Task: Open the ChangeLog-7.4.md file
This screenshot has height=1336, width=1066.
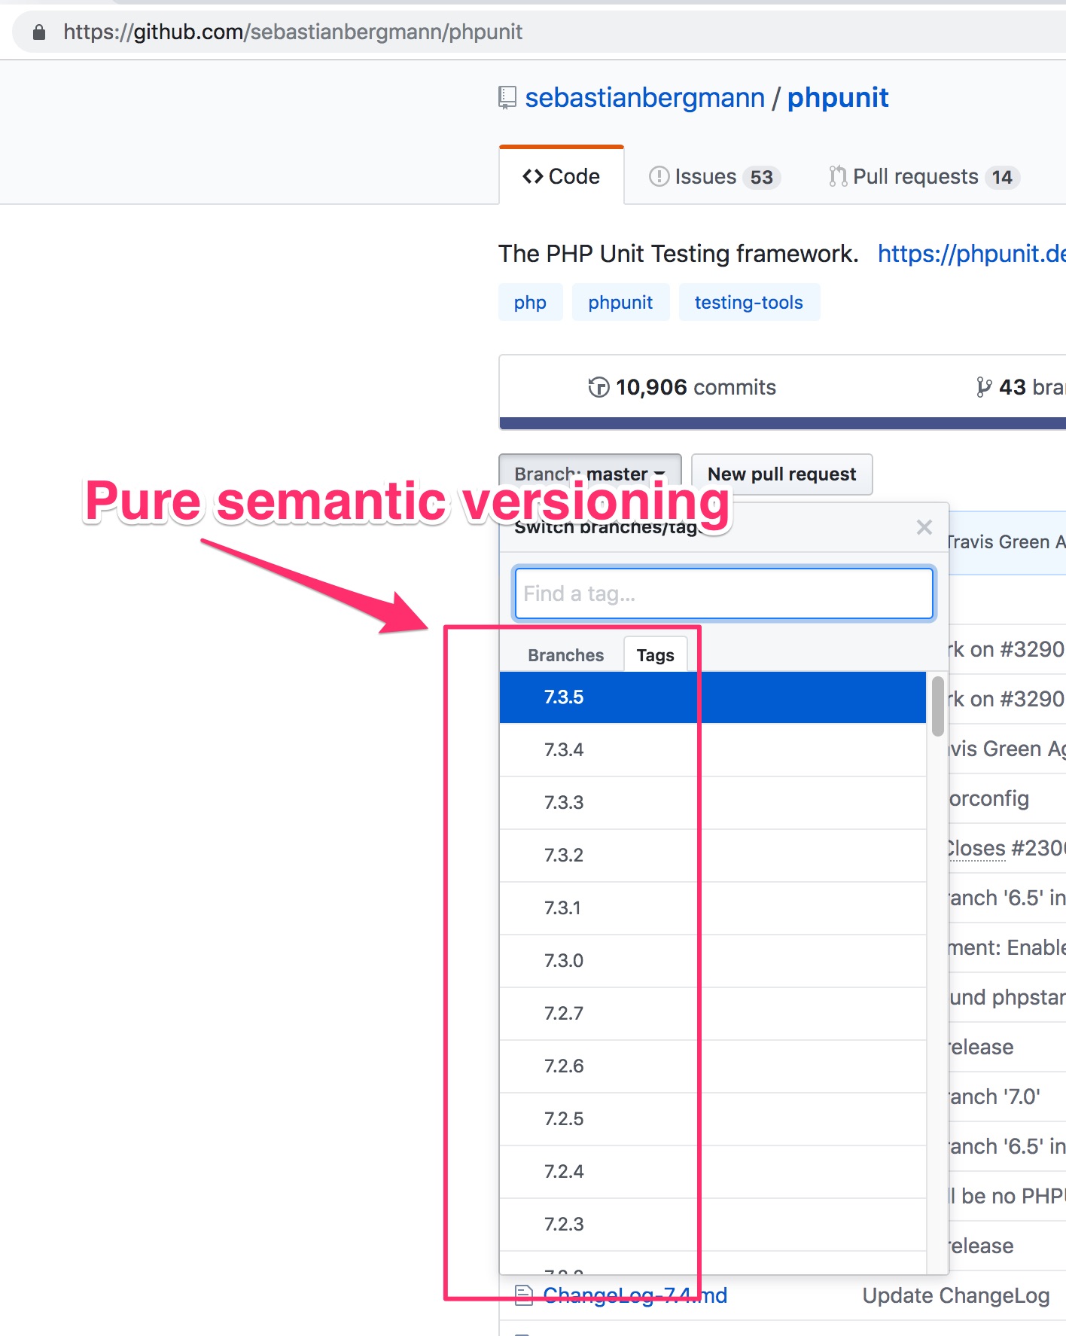Action: [x=635, y=1295]
